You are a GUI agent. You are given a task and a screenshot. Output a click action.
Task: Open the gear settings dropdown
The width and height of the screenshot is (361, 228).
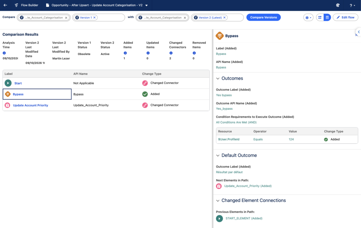(x=308, y=18)
